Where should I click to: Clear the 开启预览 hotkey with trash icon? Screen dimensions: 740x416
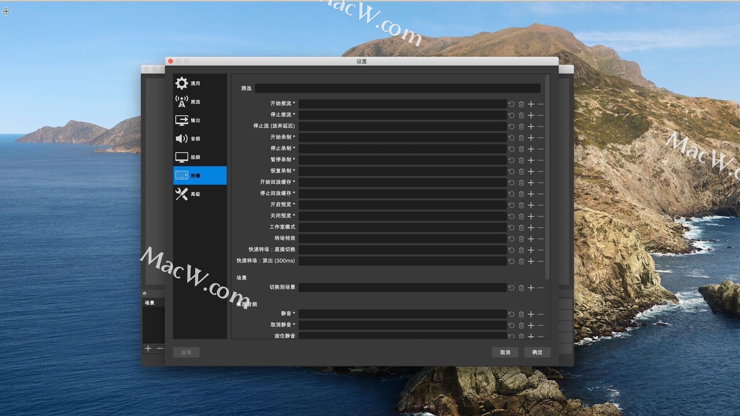(521, 205)
